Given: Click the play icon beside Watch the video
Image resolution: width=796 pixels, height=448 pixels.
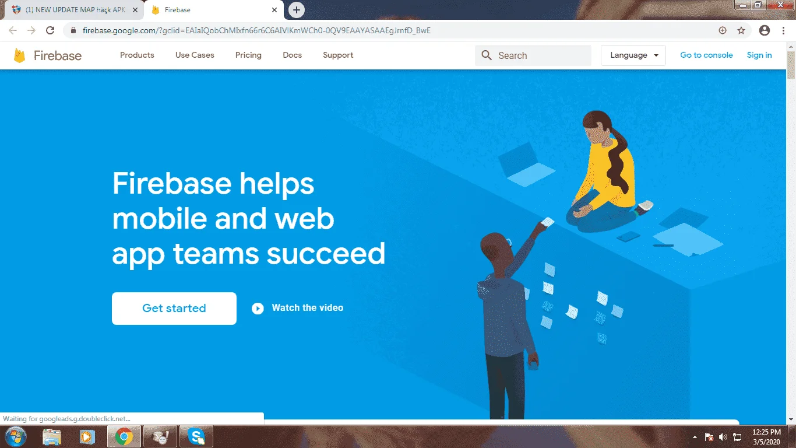Looking at the screenshot, I should [x=258, y=309].
